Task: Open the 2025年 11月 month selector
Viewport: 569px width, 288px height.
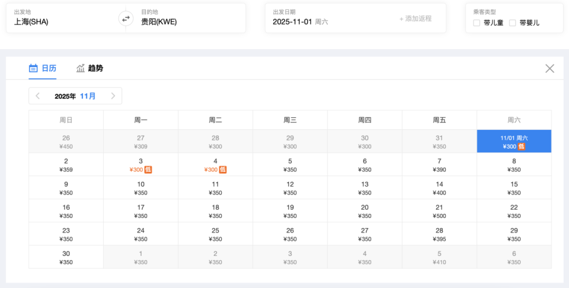Action: 75,96
